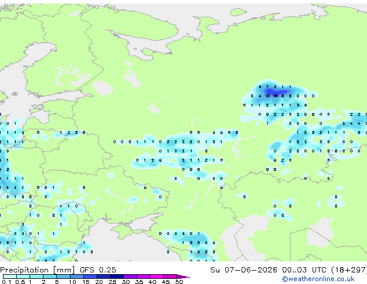
Task: Click the '7' precipitation value on the map
Action: tap(267, 87)
